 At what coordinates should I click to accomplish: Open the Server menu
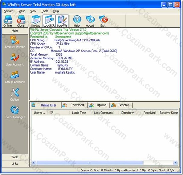point(8,11)
